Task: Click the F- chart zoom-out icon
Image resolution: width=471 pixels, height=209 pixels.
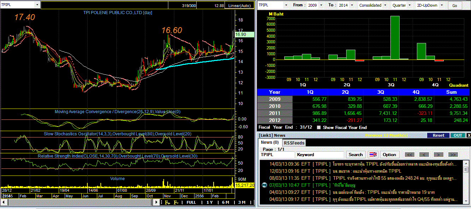Action: coord(176,203)
